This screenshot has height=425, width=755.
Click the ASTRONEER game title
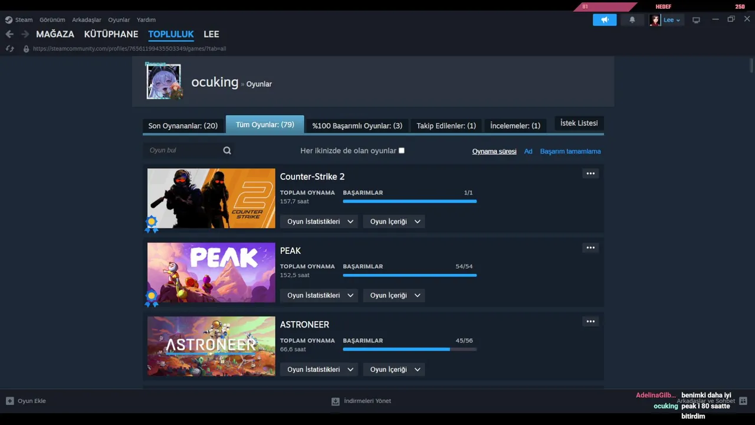pos(304,325)
